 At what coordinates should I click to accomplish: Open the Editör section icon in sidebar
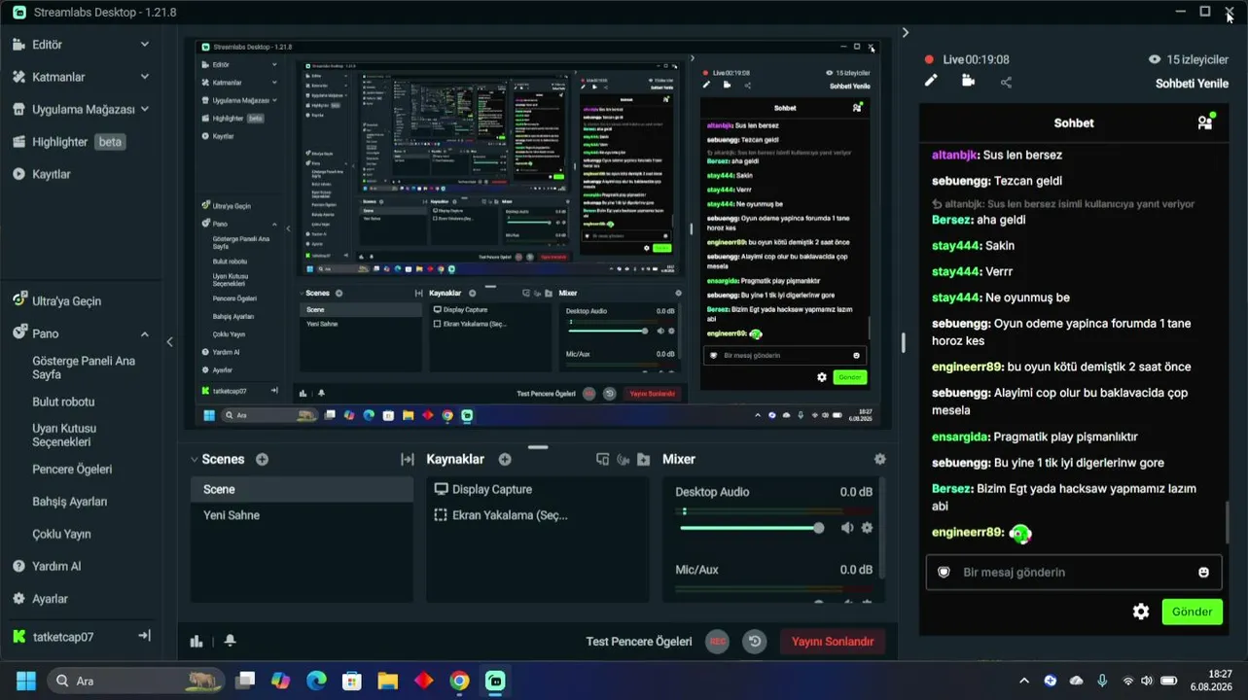[18, 45]
